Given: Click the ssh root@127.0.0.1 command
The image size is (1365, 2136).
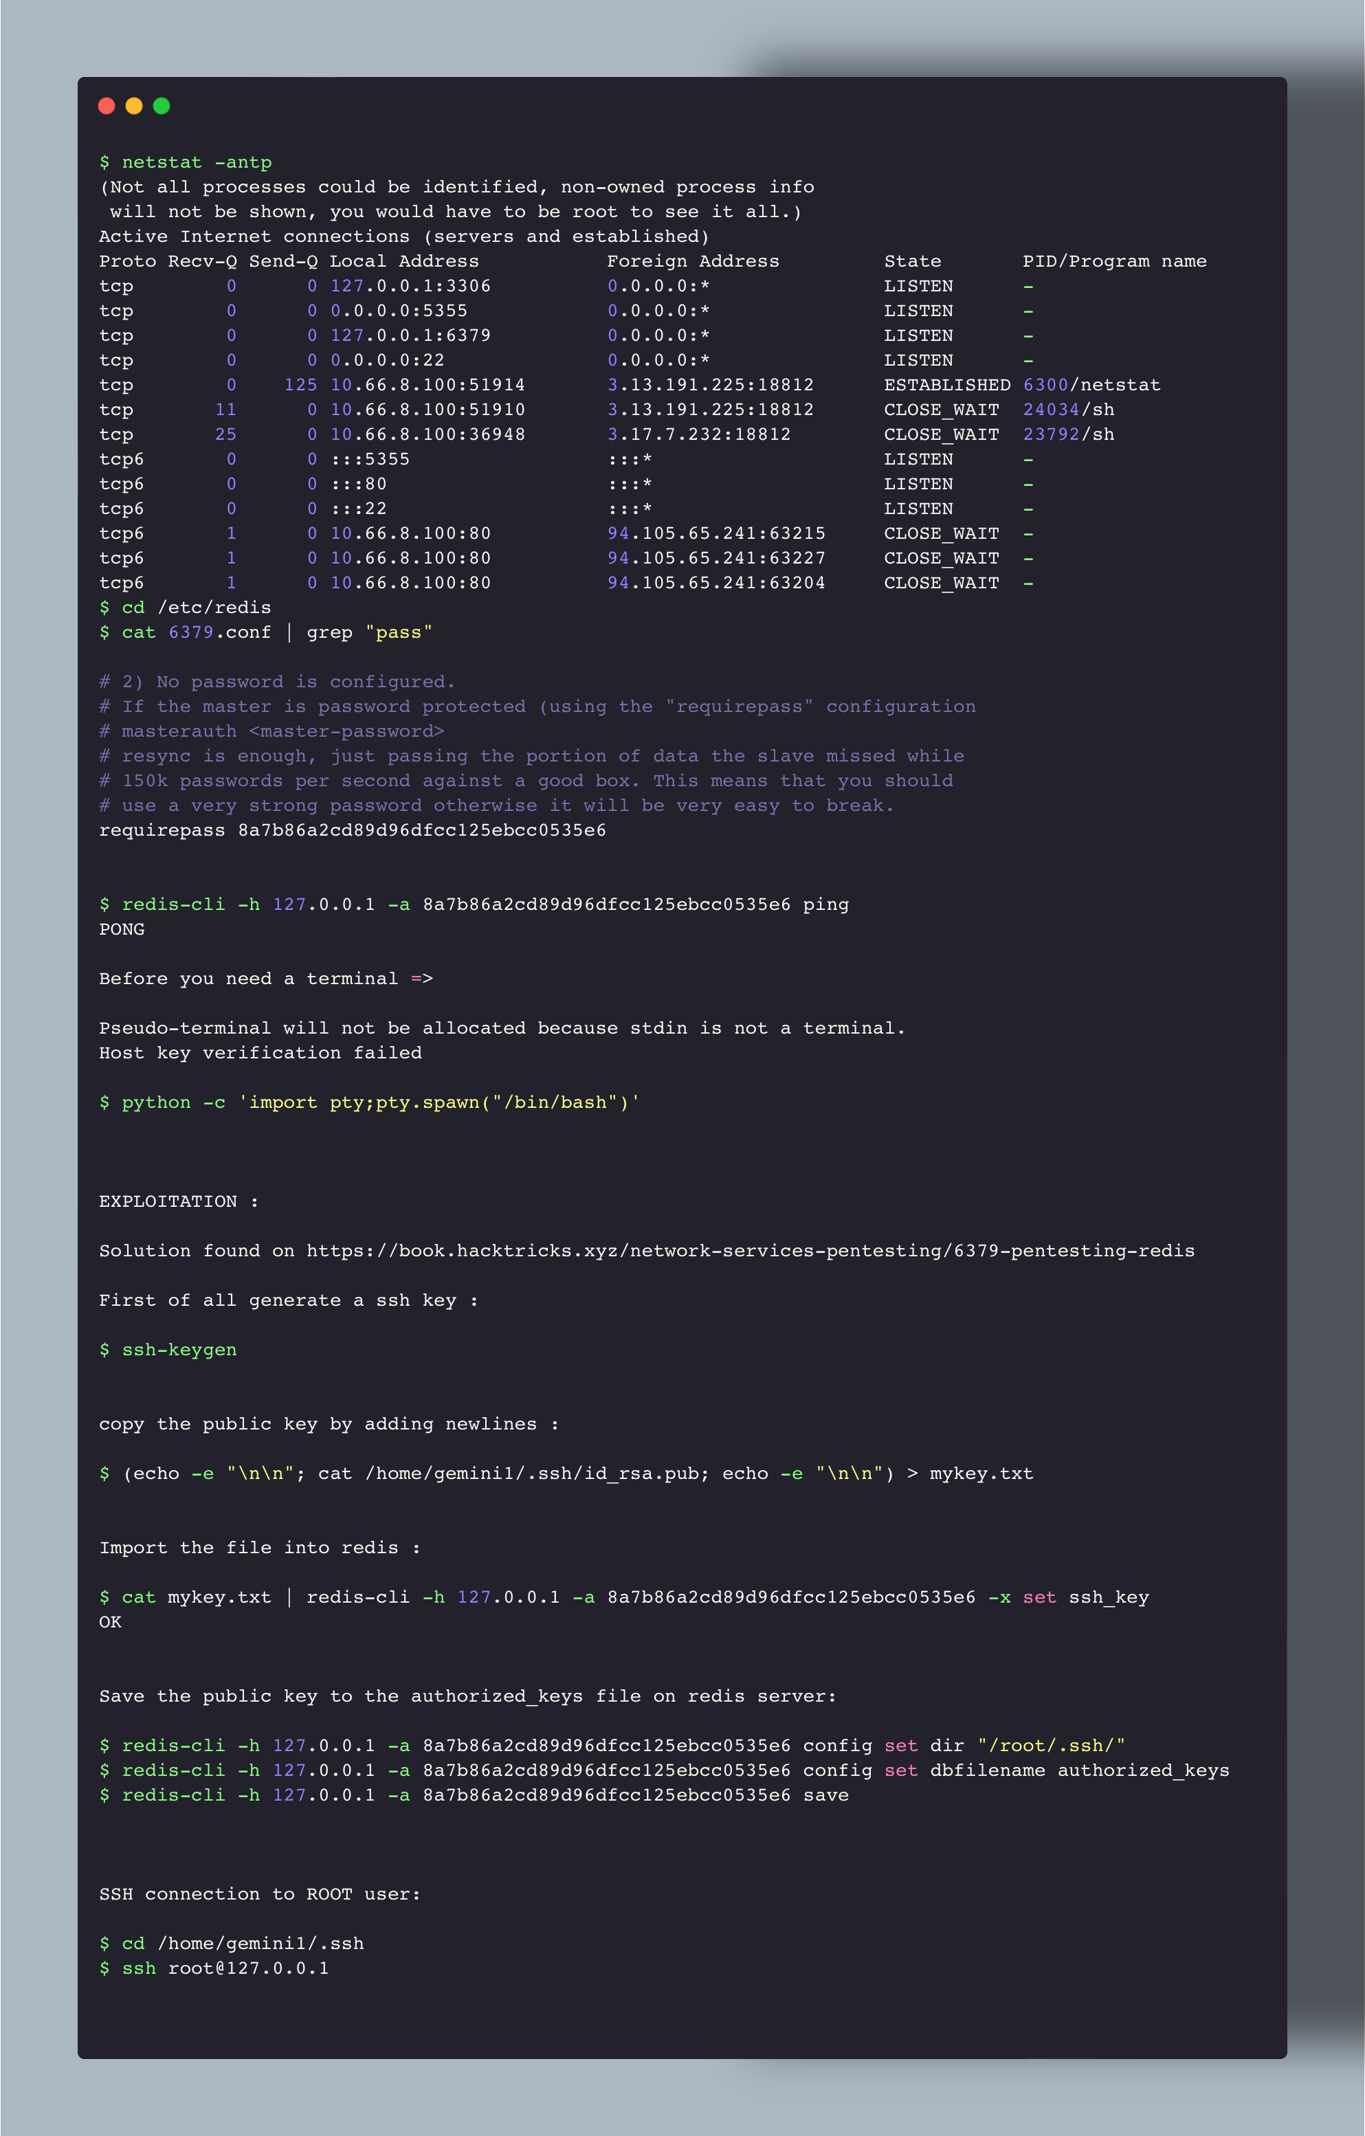Looking at the screenshot, I should (224, 1968).
